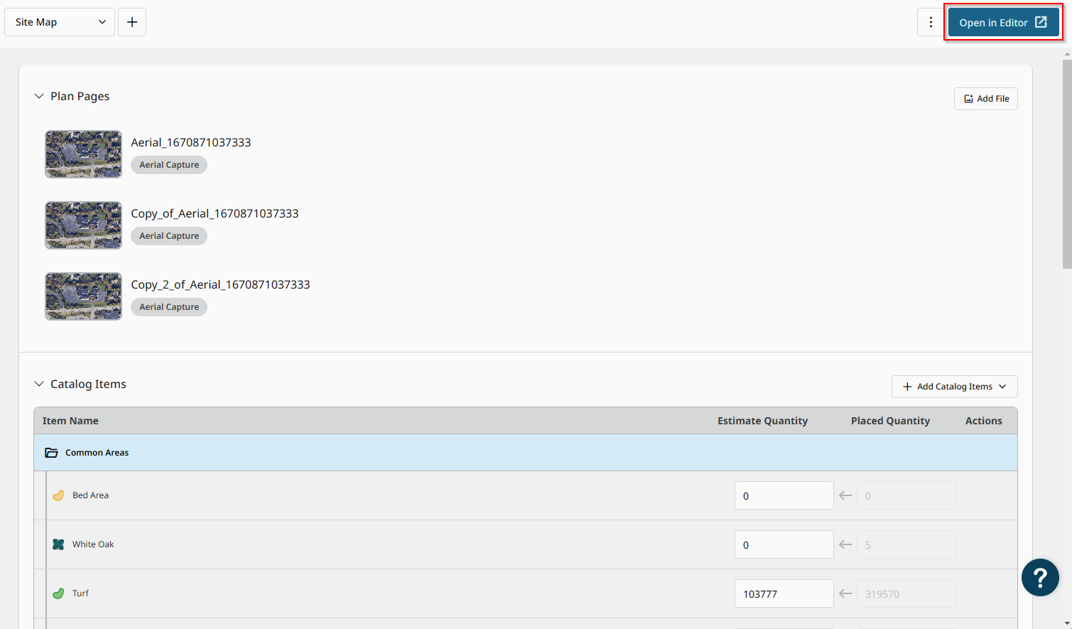
Task: Copy placed quantity arrow for White Oak
Action: click(x=845, y=544)
